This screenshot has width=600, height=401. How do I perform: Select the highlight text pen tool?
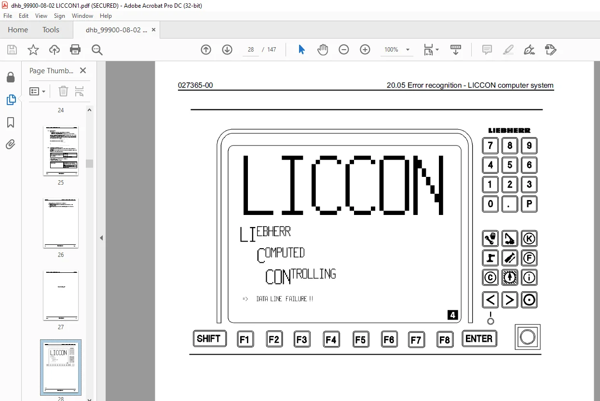point(508,50)
